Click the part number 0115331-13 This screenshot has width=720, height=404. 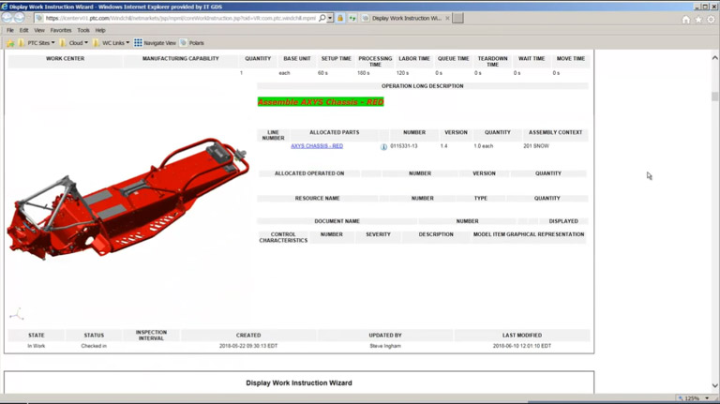[x=404, y=146]
